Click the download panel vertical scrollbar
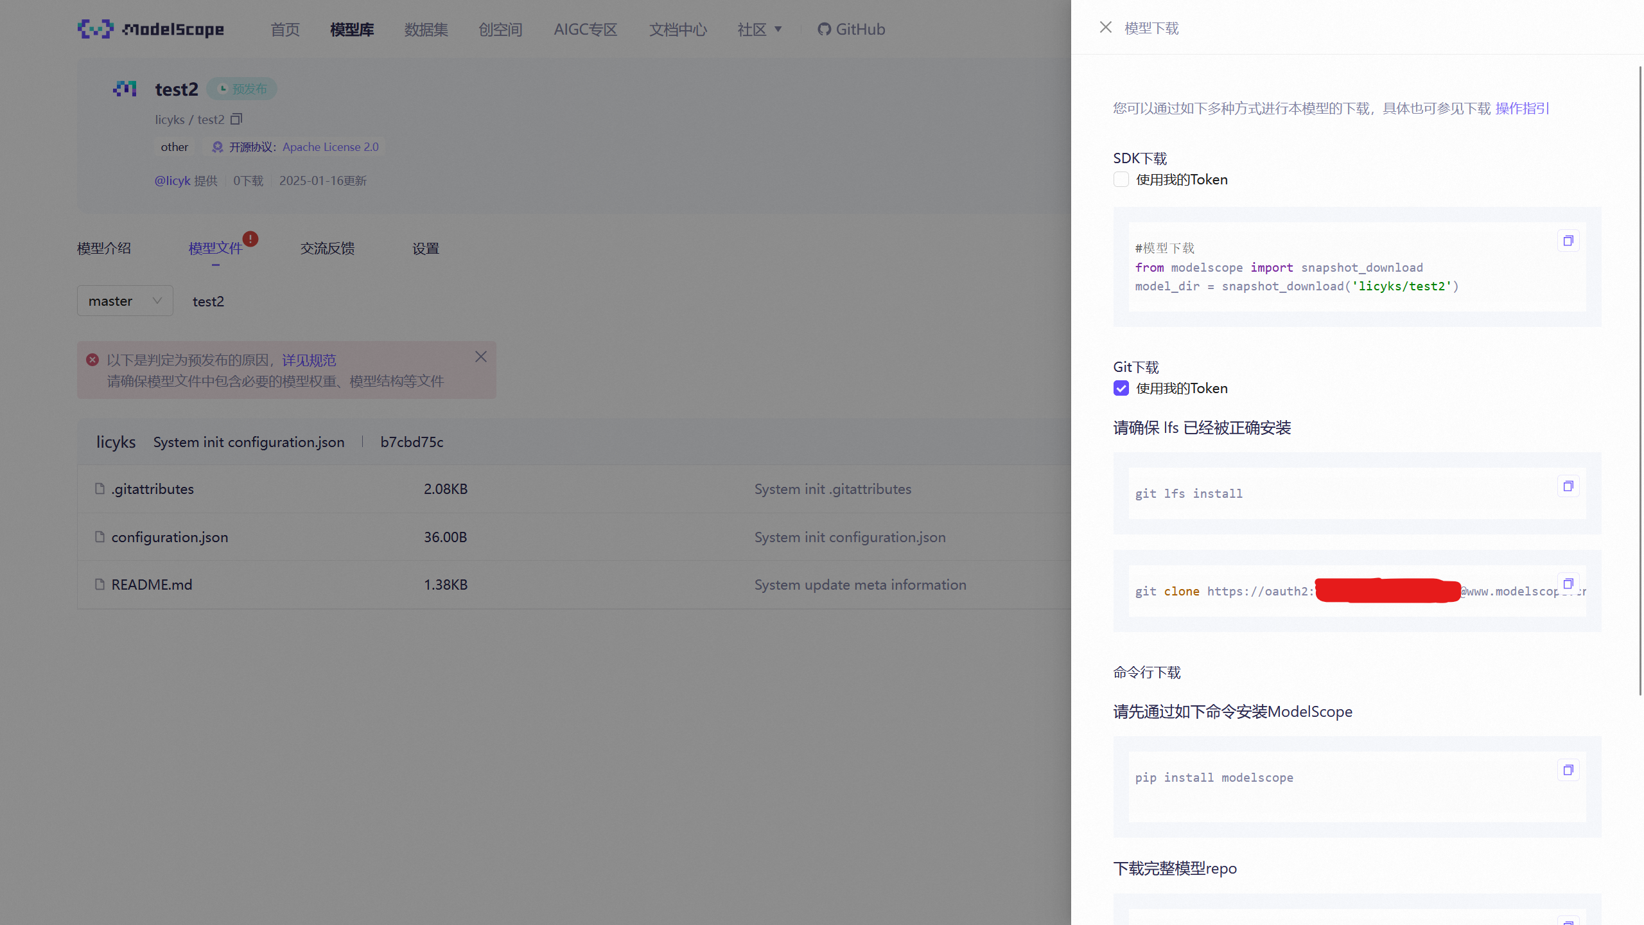The image size is (1644, 925). (x=1640, y=379)
